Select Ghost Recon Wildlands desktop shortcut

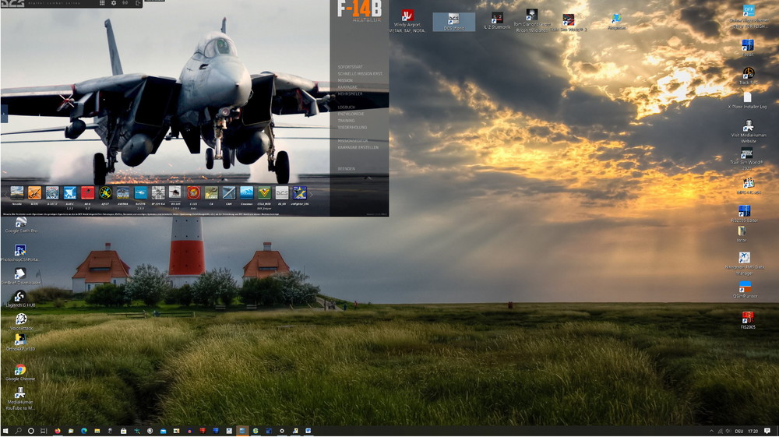point(531,21)
